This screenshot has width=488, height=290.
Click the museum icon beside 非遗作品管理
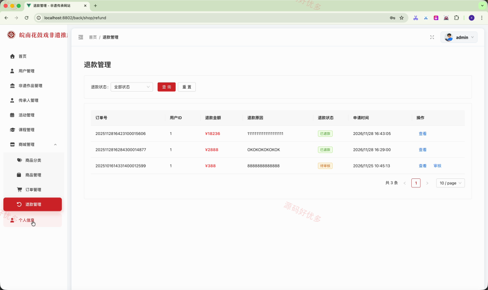[x=12, y=86]
